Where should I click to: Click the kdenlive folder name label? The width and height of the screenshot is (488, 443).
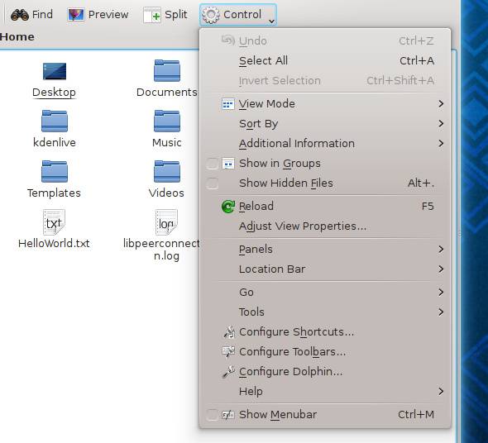55,142
